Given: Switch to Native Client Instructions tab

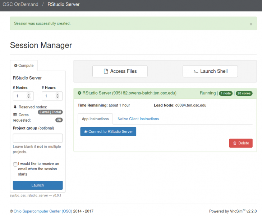Looking at the screenshot, I should coord(138,119).
